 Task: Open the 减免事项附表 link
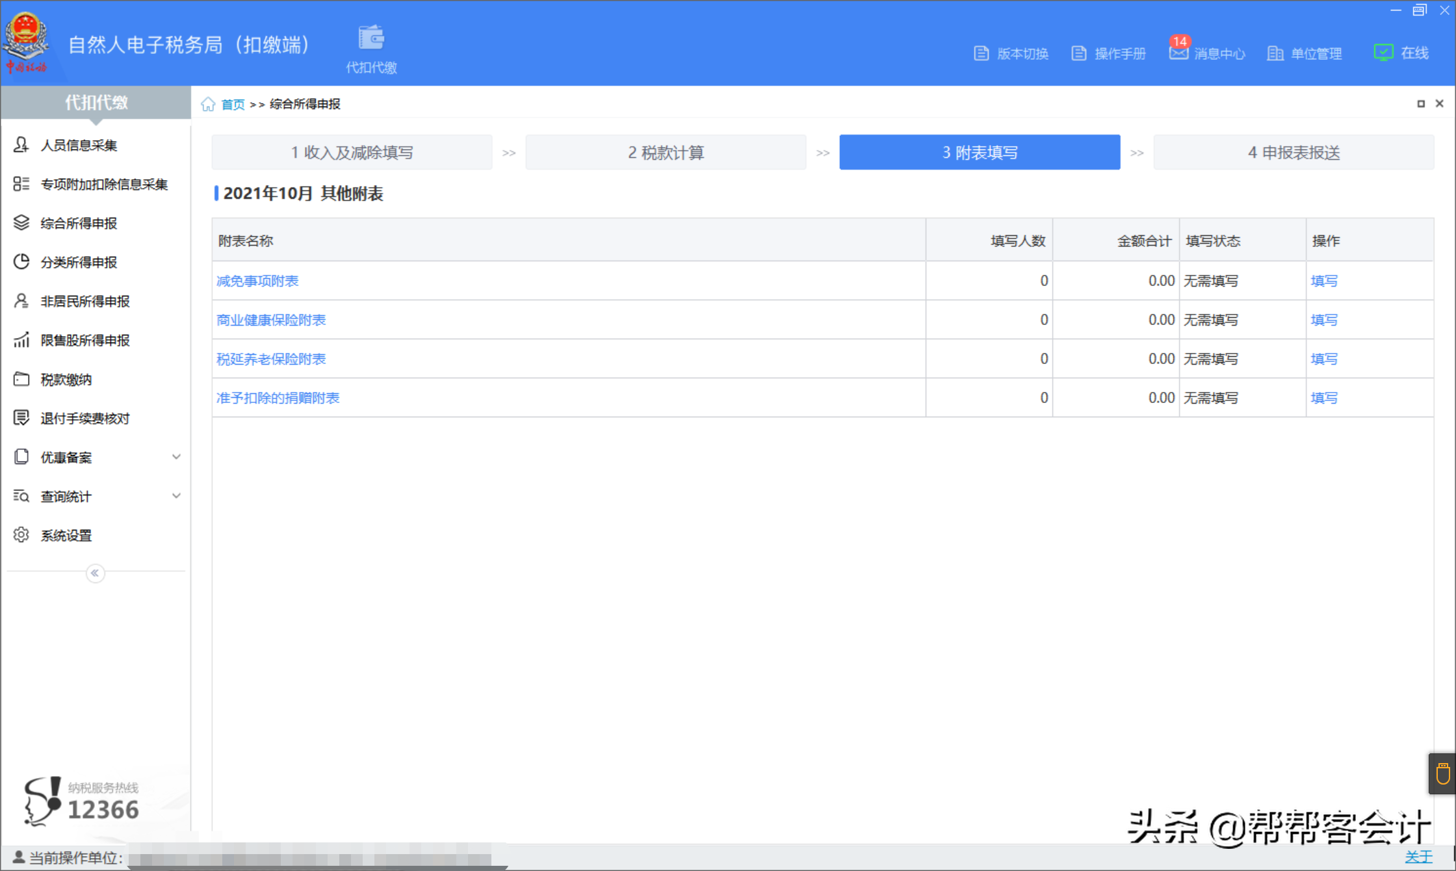coord(257,281)
